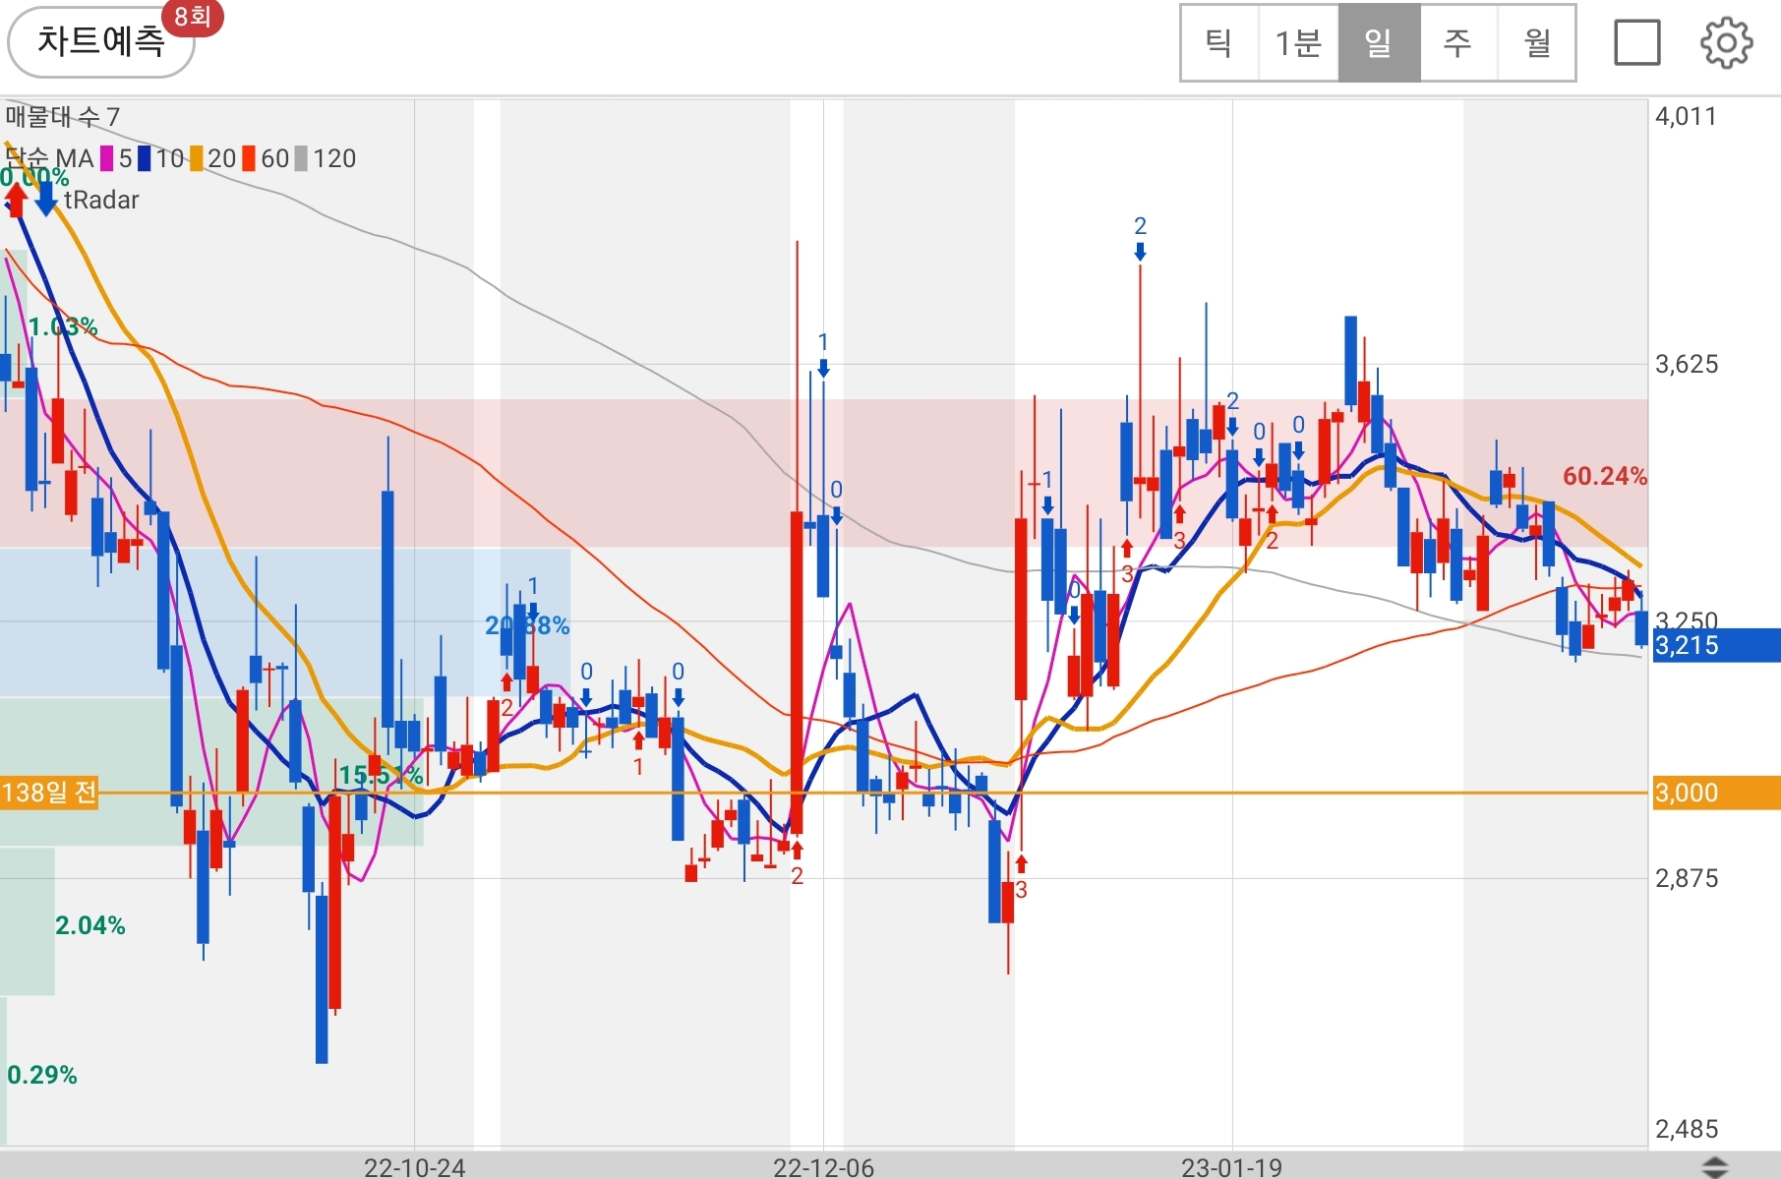
Task: Click the 138일 전 orange line label
Action: pyautogui.click(x=49, y=793)
